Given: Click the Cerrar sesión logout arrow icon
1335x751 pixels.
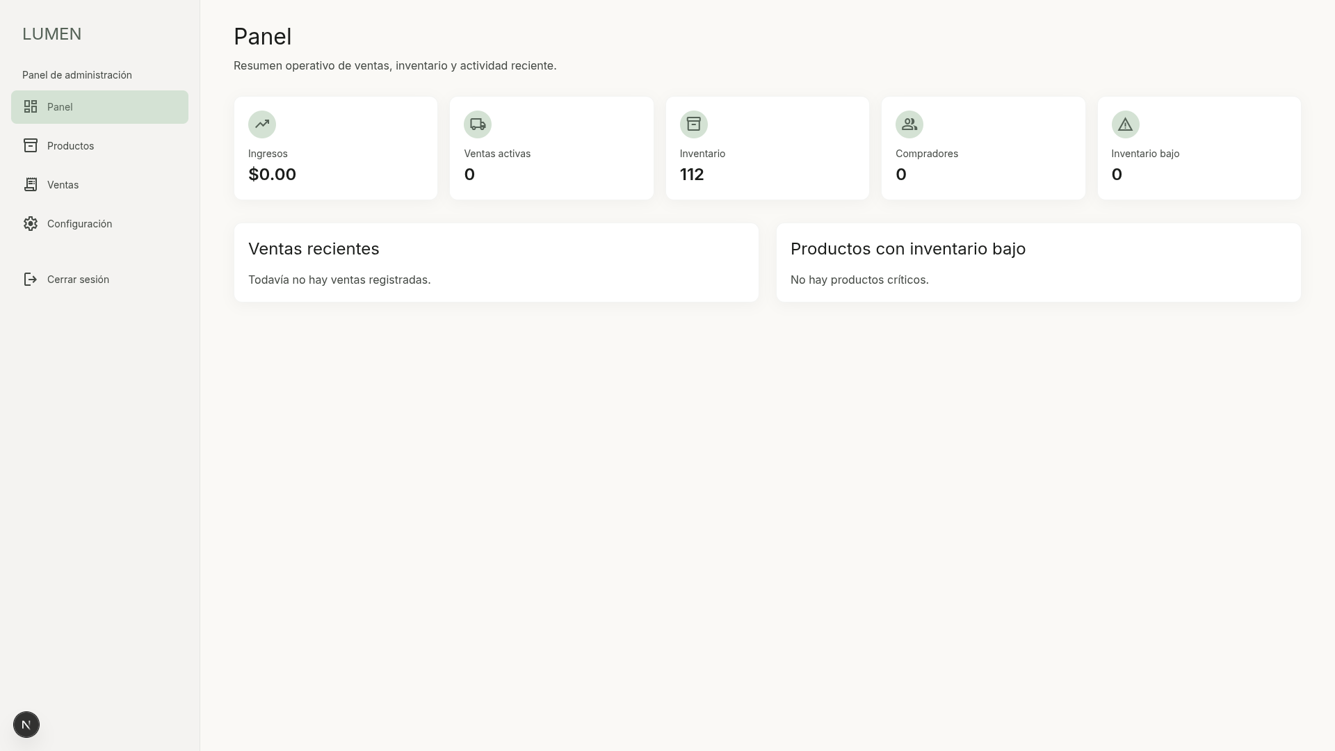Looking at the screenshot, I should 31,280.
